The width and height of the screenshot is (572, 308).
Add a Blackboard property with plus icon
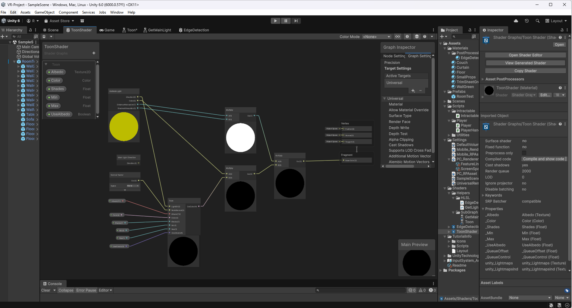point(94,53)
